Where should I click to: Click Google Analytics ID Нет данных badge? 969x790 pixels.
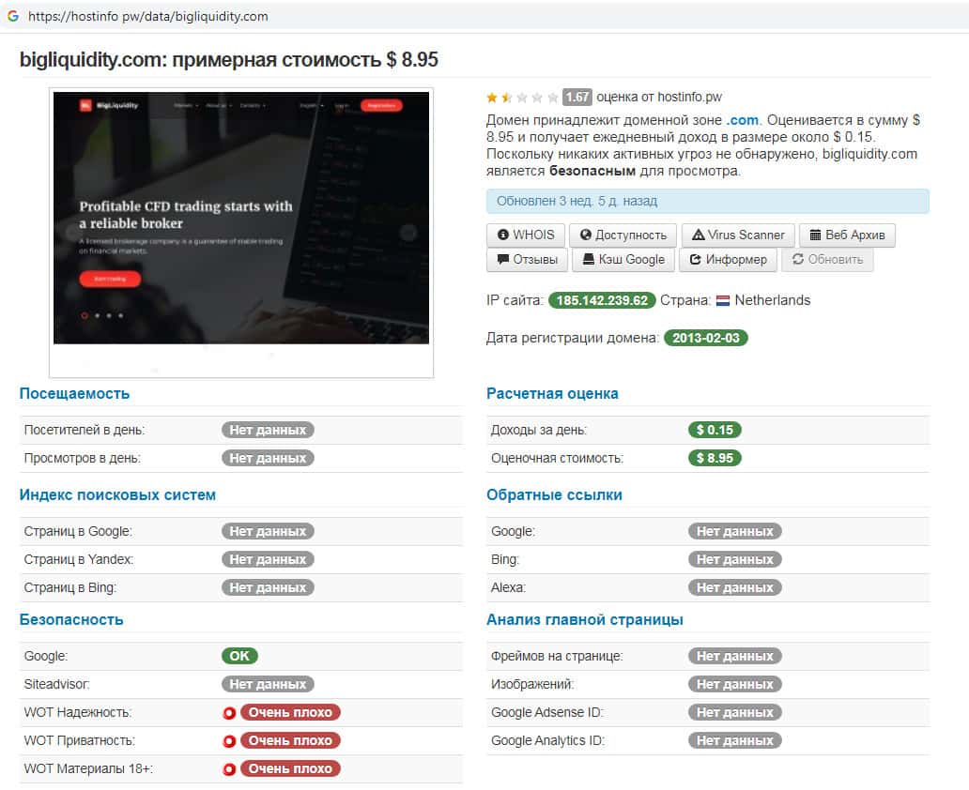point(735,740)
